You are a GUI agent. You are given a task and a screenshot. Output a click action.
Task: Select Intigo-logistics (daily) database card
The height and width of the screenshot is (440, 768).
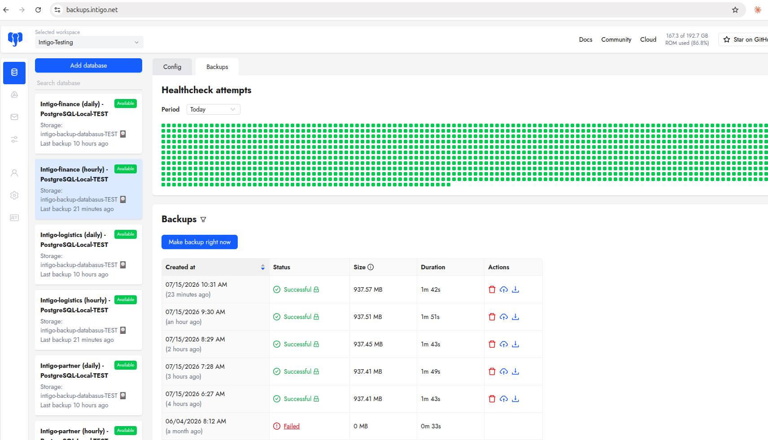88,255
